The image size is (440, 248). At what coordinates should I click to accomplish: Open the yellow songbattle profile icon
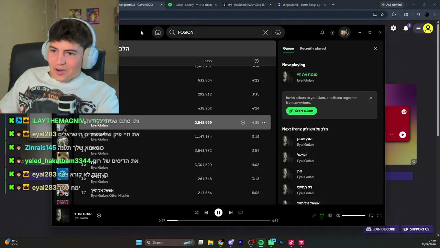point(428,29)
